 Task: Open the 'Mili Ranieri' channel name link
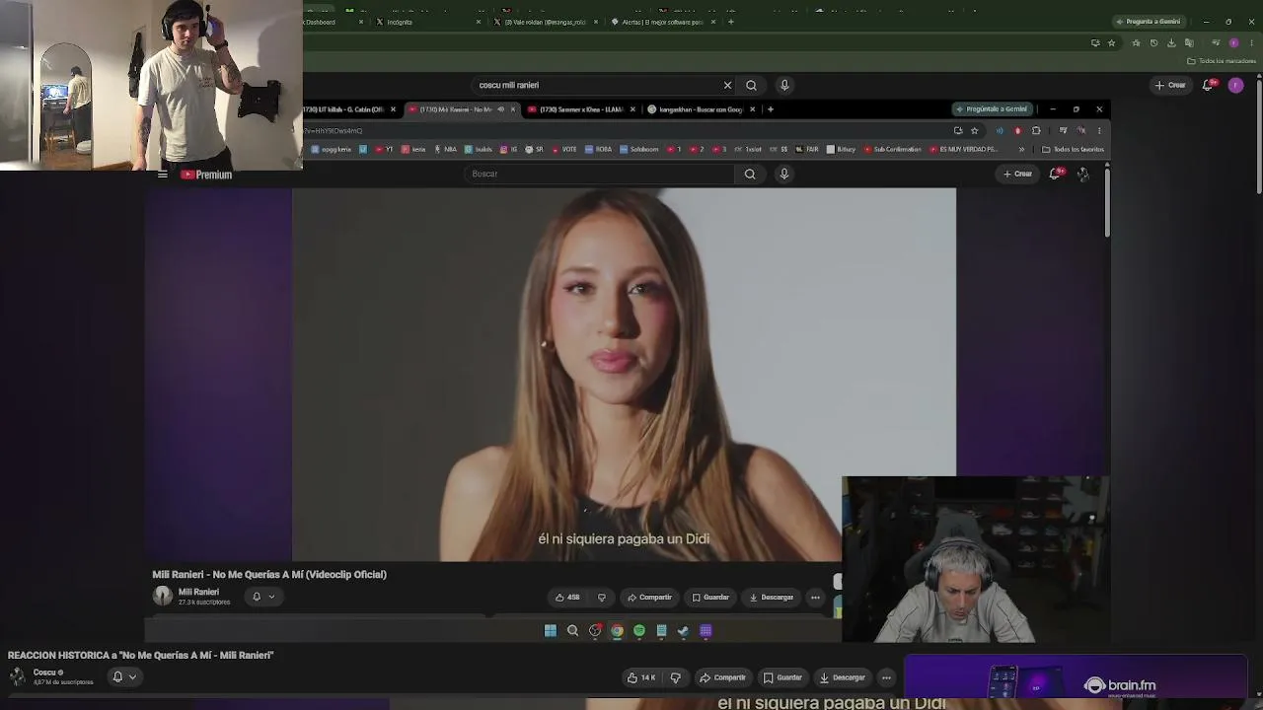pos(198,592)
